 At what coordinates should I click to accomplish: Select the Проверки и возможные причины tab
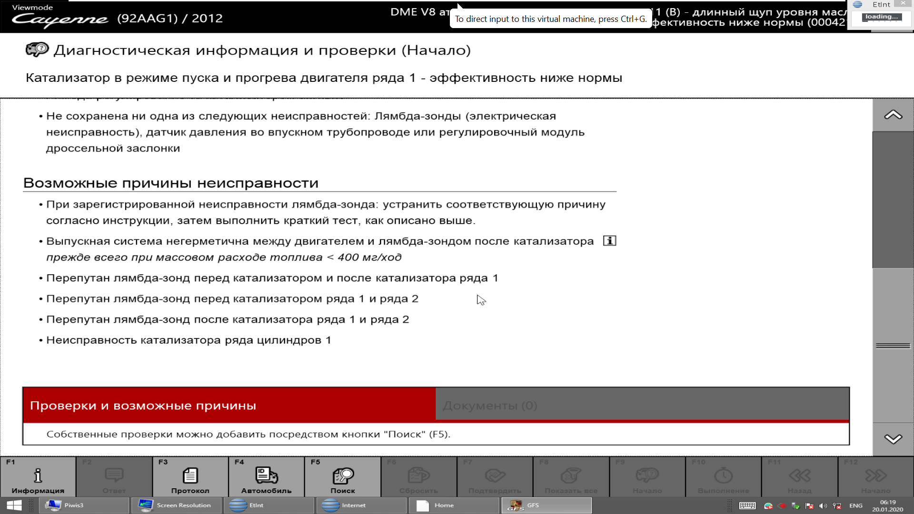[229, 405]
